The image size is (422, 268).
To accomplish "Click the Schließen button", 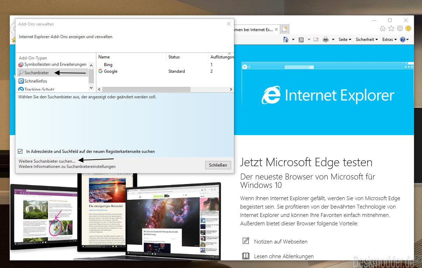I will click(218, 165).
